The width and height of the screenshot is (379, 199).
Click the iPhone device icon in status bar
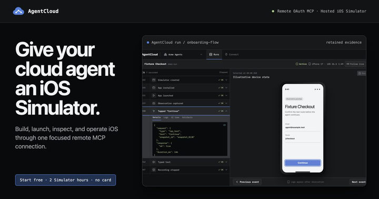pyautogui.click(x=310, y=64)
